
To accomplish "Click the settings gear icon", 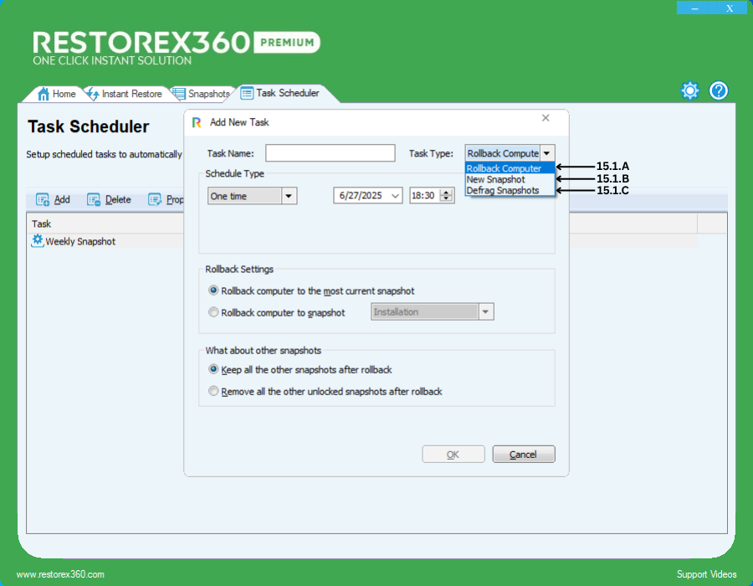I will coord(689,91).
